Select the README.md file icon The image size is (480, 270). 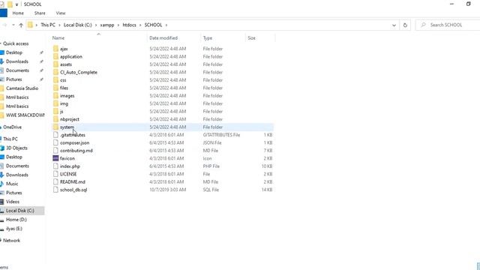coord(55,181)
